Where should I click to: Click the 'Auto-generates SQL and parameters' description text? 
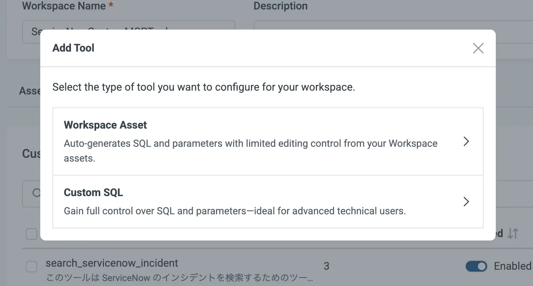(250, 144)
